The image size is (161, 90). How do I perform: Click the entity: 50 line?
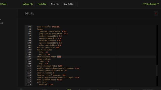[45, 54]
